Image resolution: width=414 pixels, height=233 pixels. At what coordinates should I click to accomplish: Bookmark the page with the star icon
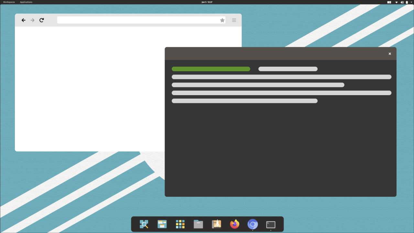(222, 20)
